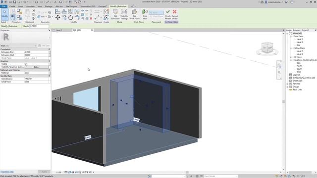
Task: Open the File menu tab
Action: click(3, 6)
